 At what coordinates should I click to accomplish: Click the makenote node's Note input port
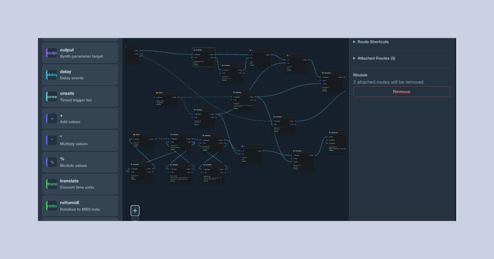327,137
